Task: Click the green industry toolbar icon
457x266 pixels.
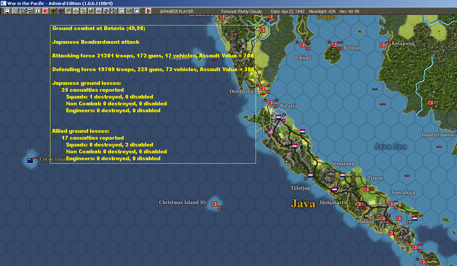Action: pyautogui.click(x=91, y=11)
